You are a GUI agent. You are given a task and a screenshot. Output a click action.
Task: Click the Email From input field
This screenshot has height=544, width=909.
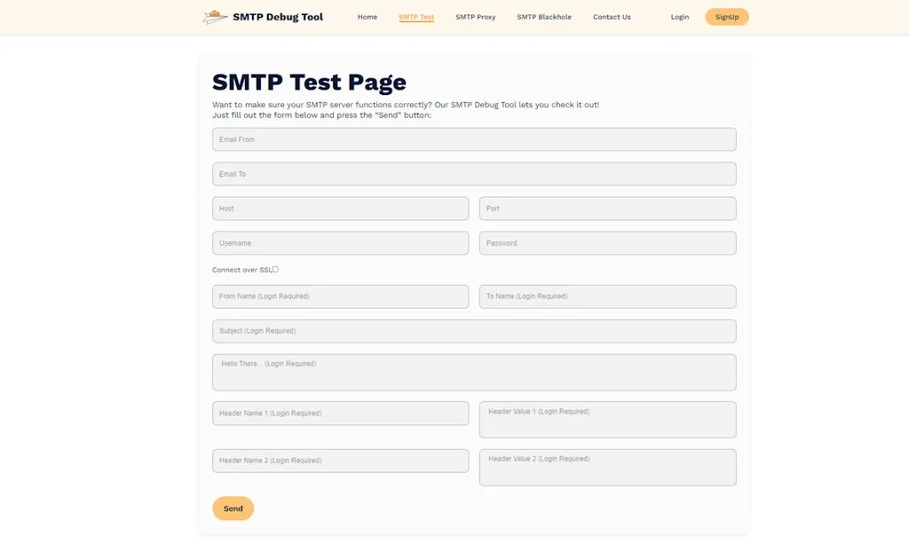(473, 138)
